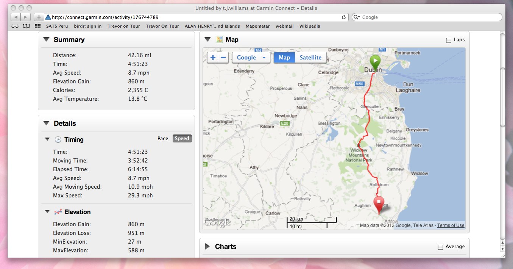
Task: Collapse the Summary panel
Action: (x=46, y=39)
